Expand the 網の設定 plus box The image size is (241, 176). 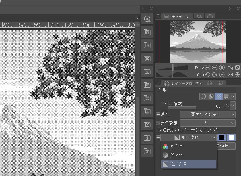[158, 123]
